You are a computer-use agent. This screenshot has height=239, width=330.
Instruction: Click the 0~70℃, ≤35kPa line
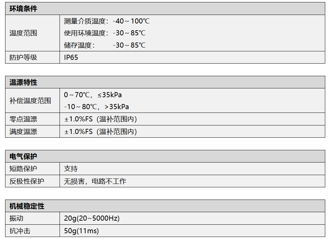click(93, 95)
